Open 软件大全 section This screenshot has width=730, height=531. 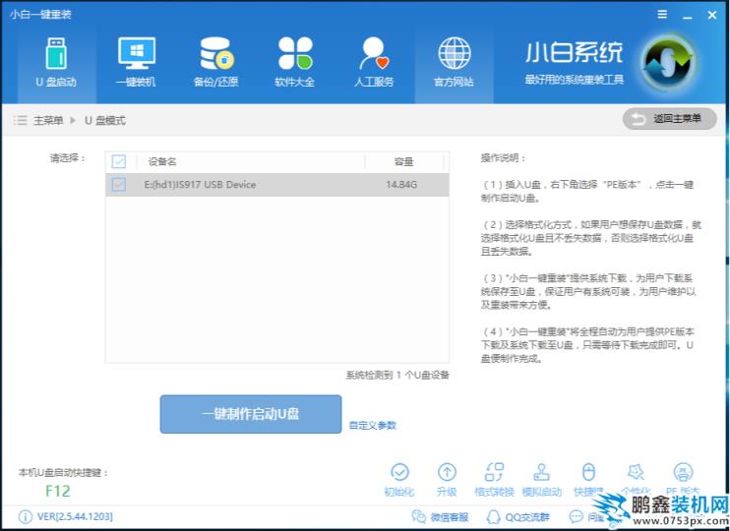[x=295, y=63]
